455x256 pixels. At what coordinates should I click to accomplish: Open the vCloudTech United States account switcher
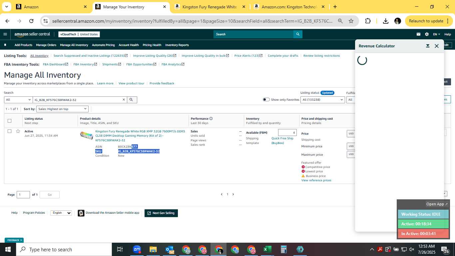point(79,34)
